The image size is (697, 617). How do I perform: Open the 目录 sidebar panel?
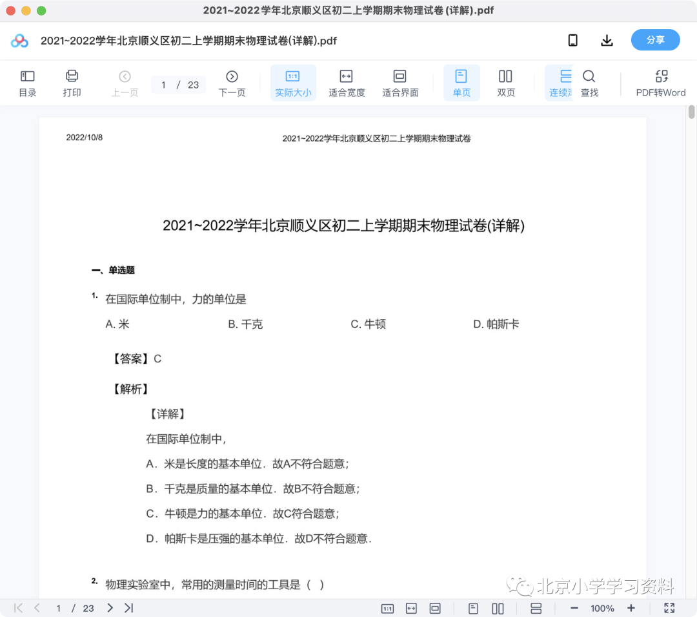tap(28, 83)
